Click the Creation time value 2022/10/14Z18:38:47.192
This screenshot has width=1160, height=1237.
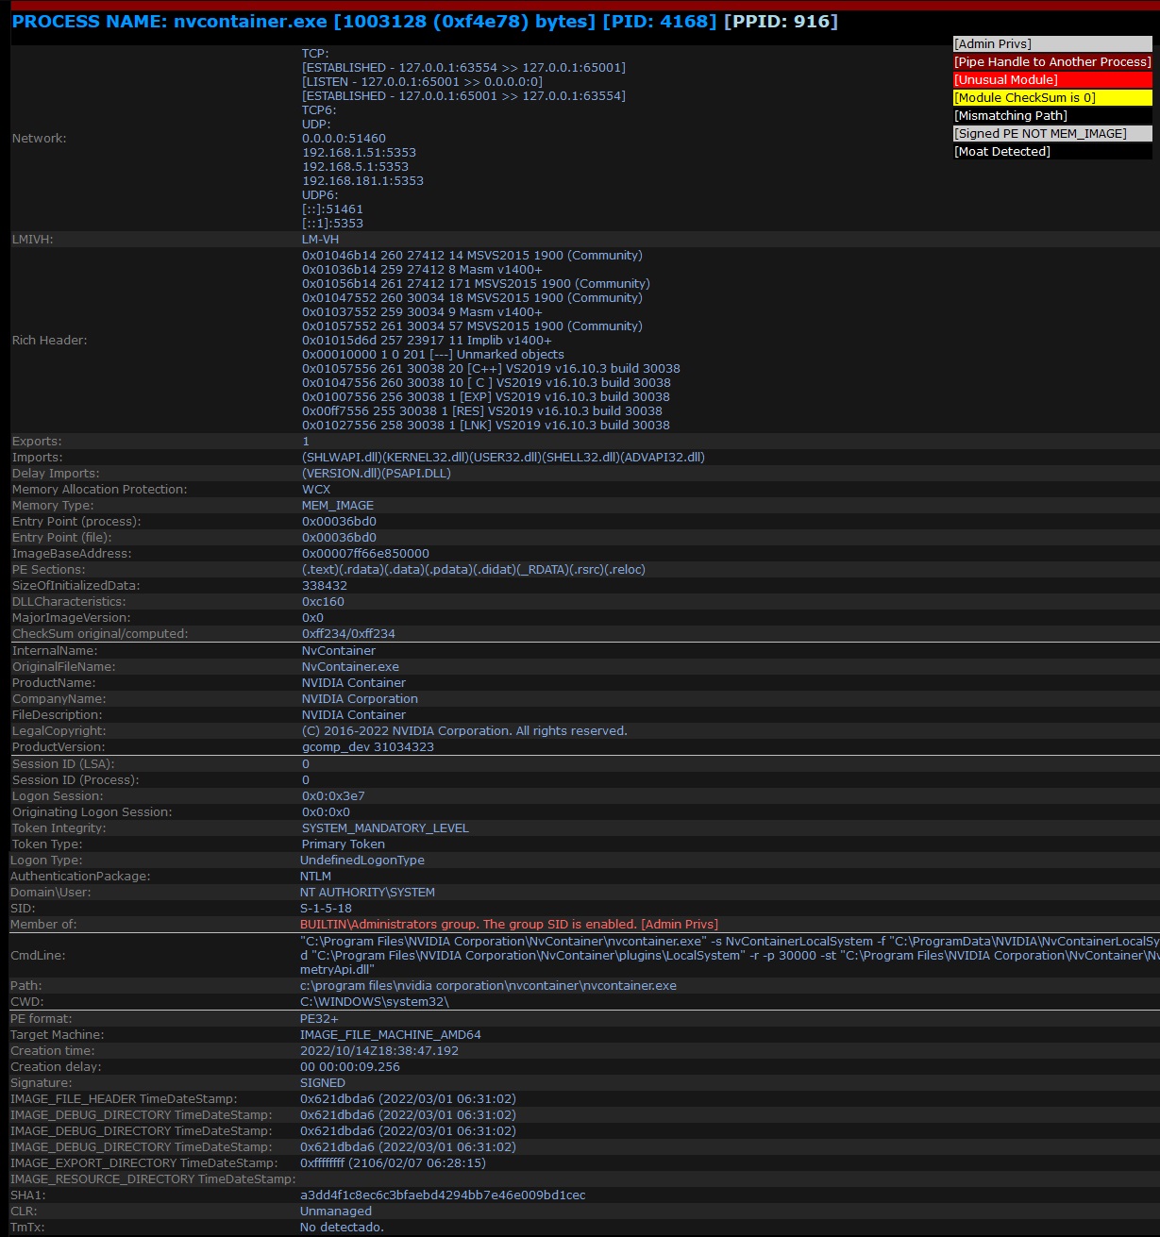[379, 1051]
